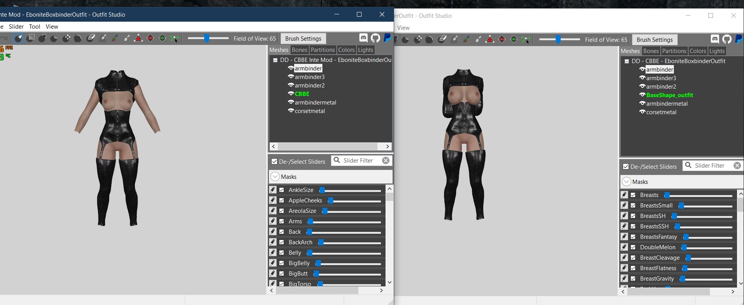
Task: Switch to Partitions tab in Inte Mod window
Action: (x=322, y=50)
